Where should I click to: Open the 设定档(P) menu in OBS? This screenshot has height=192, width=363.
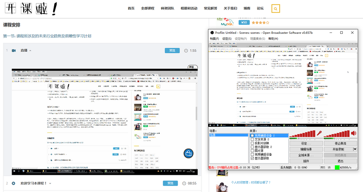(241, 39)
